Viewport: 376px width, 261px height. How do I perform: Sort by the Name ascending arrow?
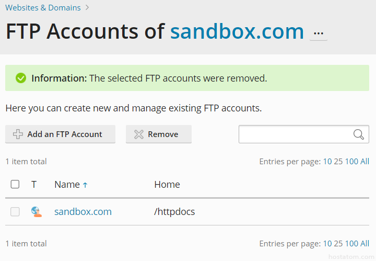coord(85,185)
